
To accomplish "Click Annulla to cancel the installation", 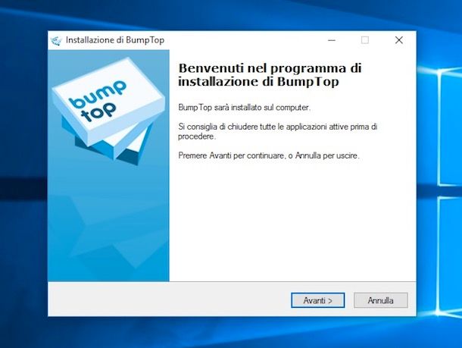I will (x=381, y=300).
